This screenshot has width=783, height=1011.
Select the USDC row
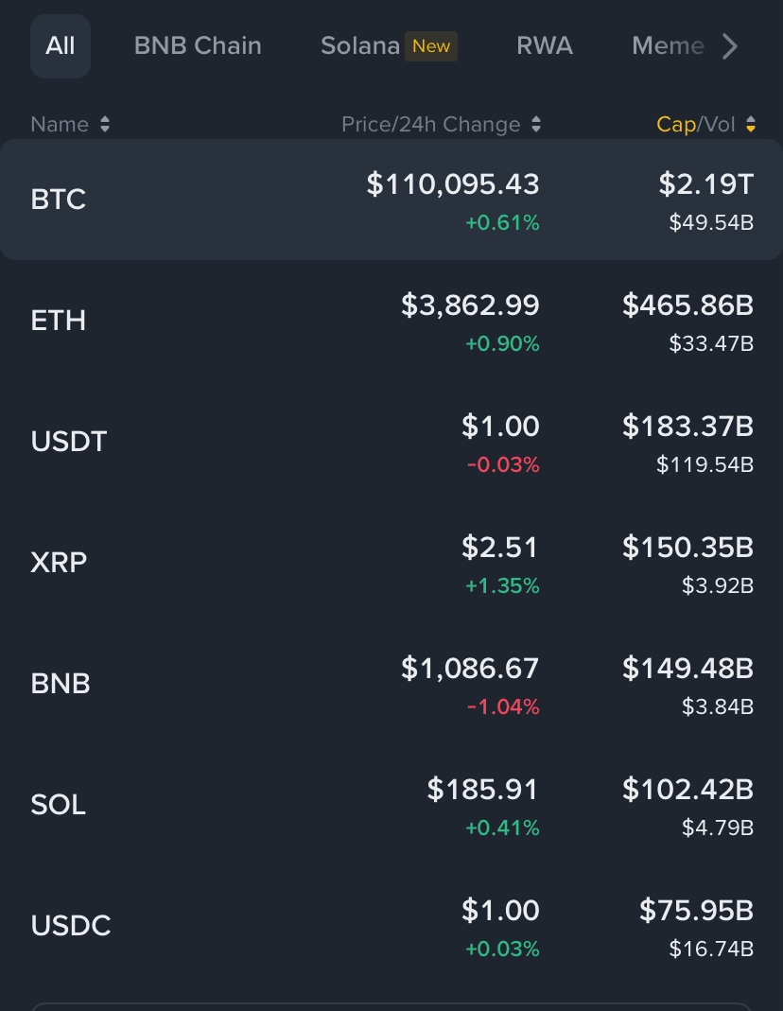tap(391, 926)
